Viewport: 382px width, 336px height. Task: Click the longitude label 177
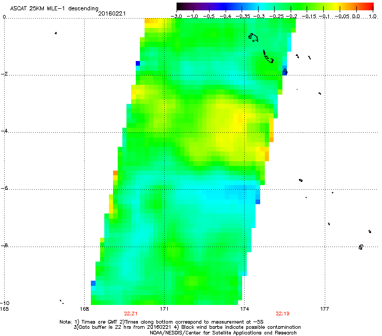coord(325,309)
